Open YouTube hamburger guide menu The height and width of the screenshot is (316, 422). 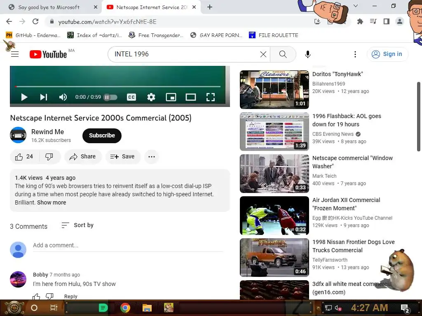15,54
